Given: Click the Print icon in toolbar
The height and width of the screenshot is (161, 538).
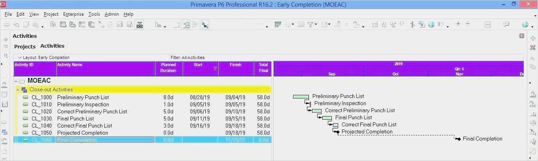Looking at the screenshot, I should (7, 24).
